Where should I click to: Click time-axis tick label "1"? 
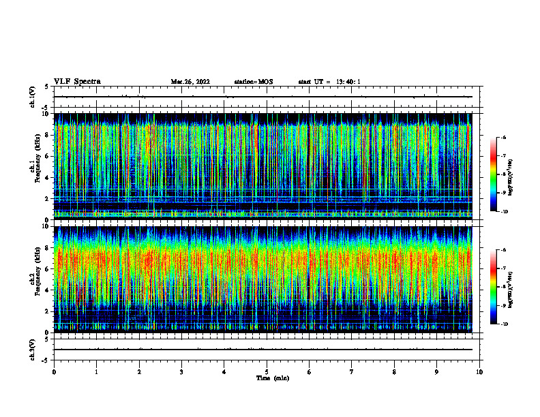click(x=96, y=372)
